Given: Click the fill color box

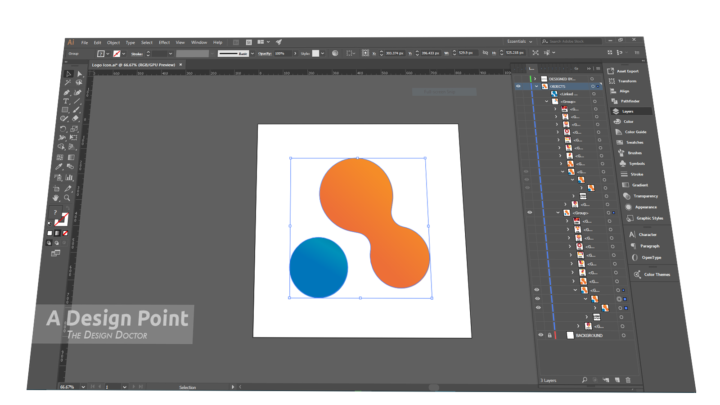Looking at the screenshot, I should 55,212.
